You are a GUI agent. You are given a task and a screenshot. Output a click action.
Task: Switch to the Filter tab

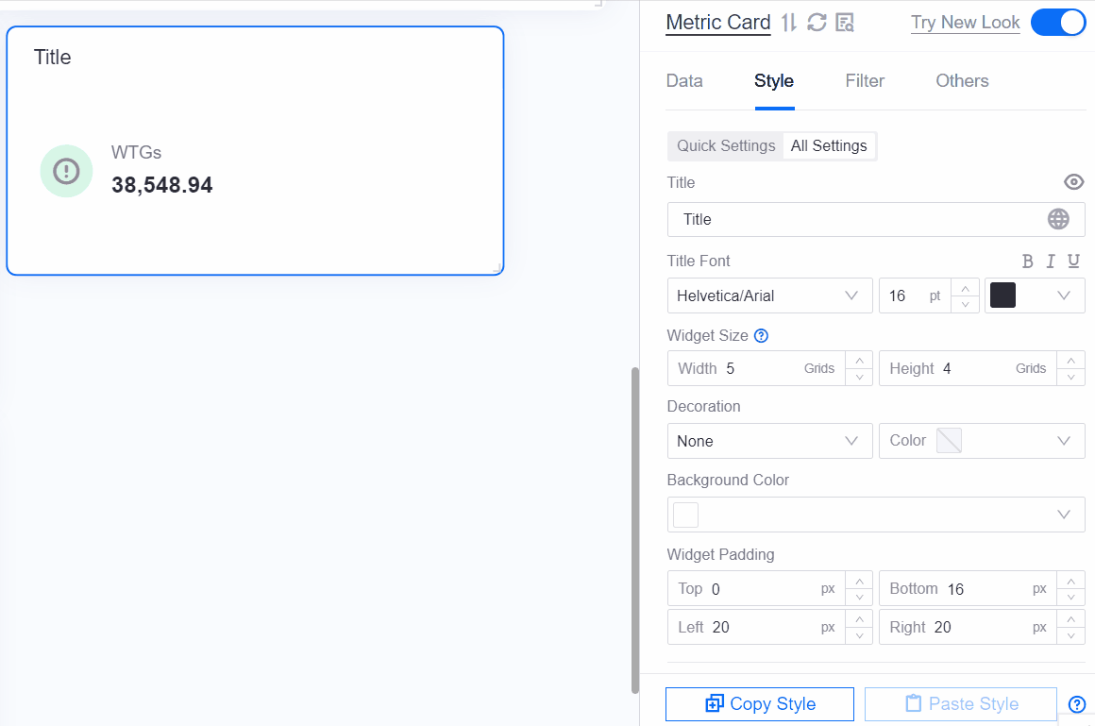point(865,81)
